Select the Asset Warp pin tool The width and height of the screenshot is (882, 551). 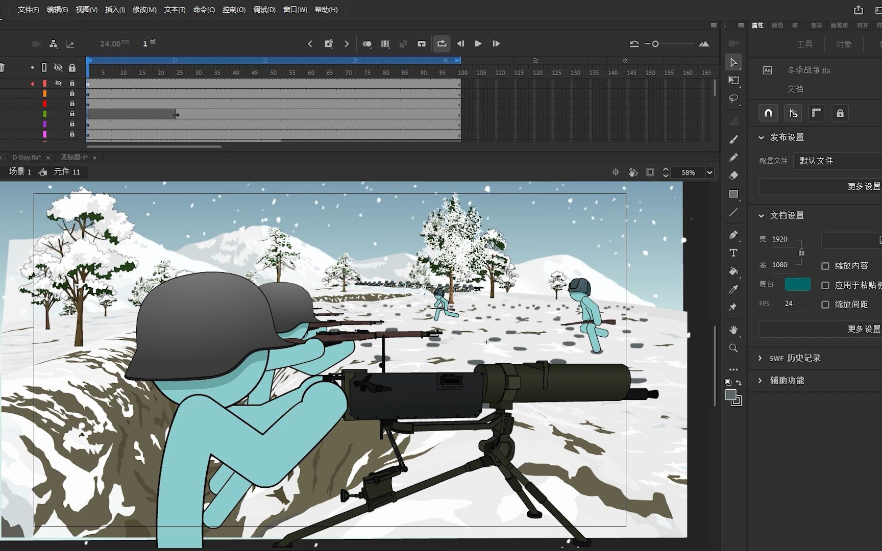point(733,307)
